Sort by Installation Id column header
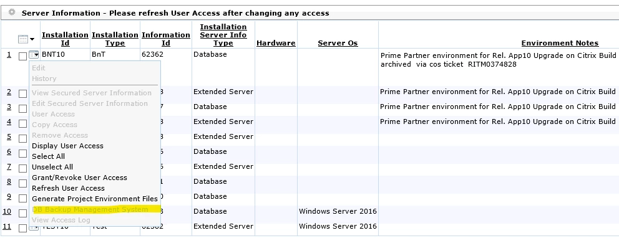 tap(65, 39)
